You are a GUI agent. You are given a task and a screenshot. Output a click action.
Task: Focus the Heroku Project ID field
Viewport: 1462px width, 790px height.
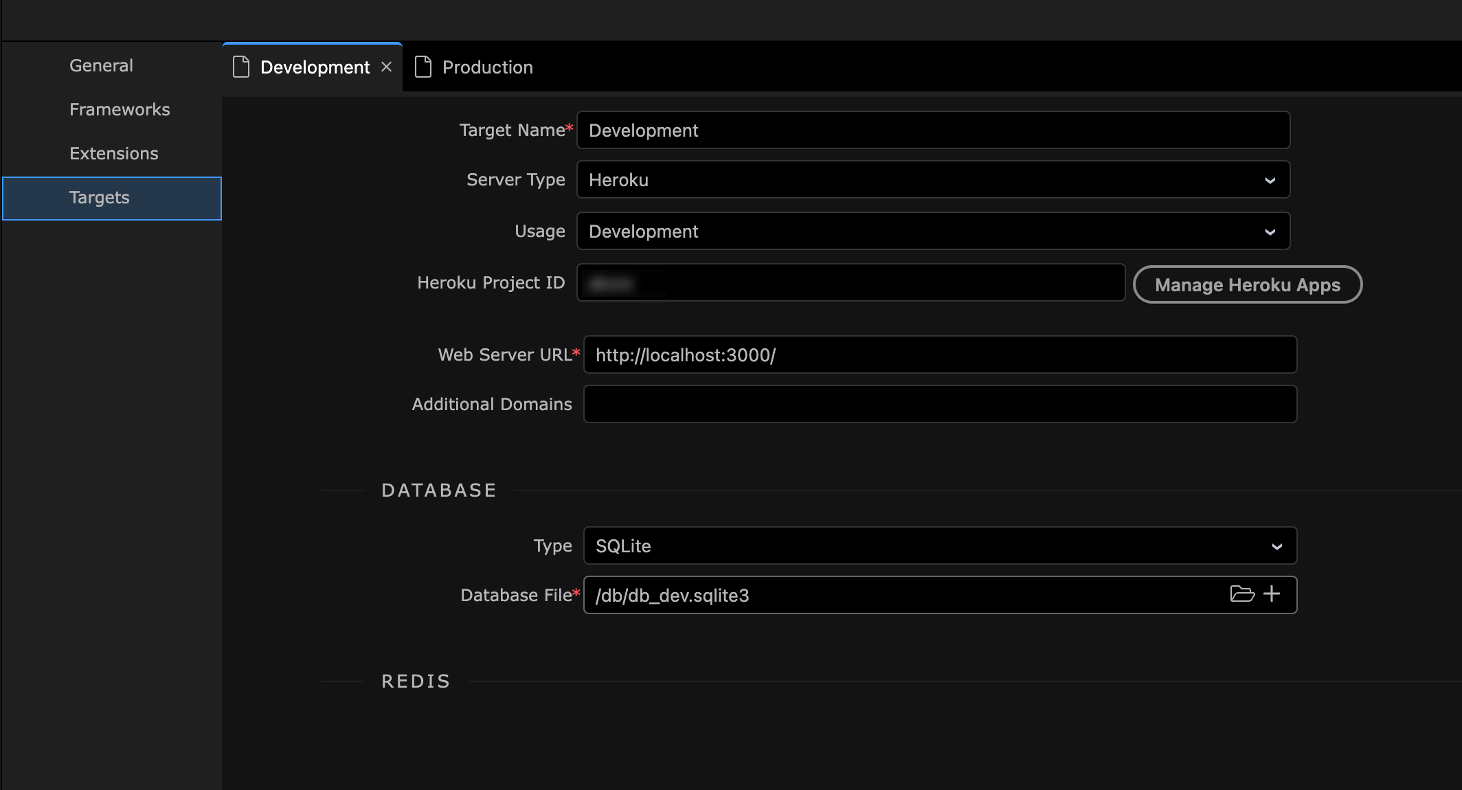coord(851,282)
